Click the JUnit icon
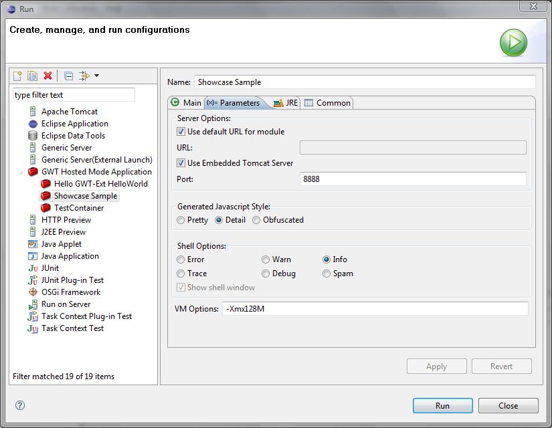The image size is (552, 428). click(33, 268)
